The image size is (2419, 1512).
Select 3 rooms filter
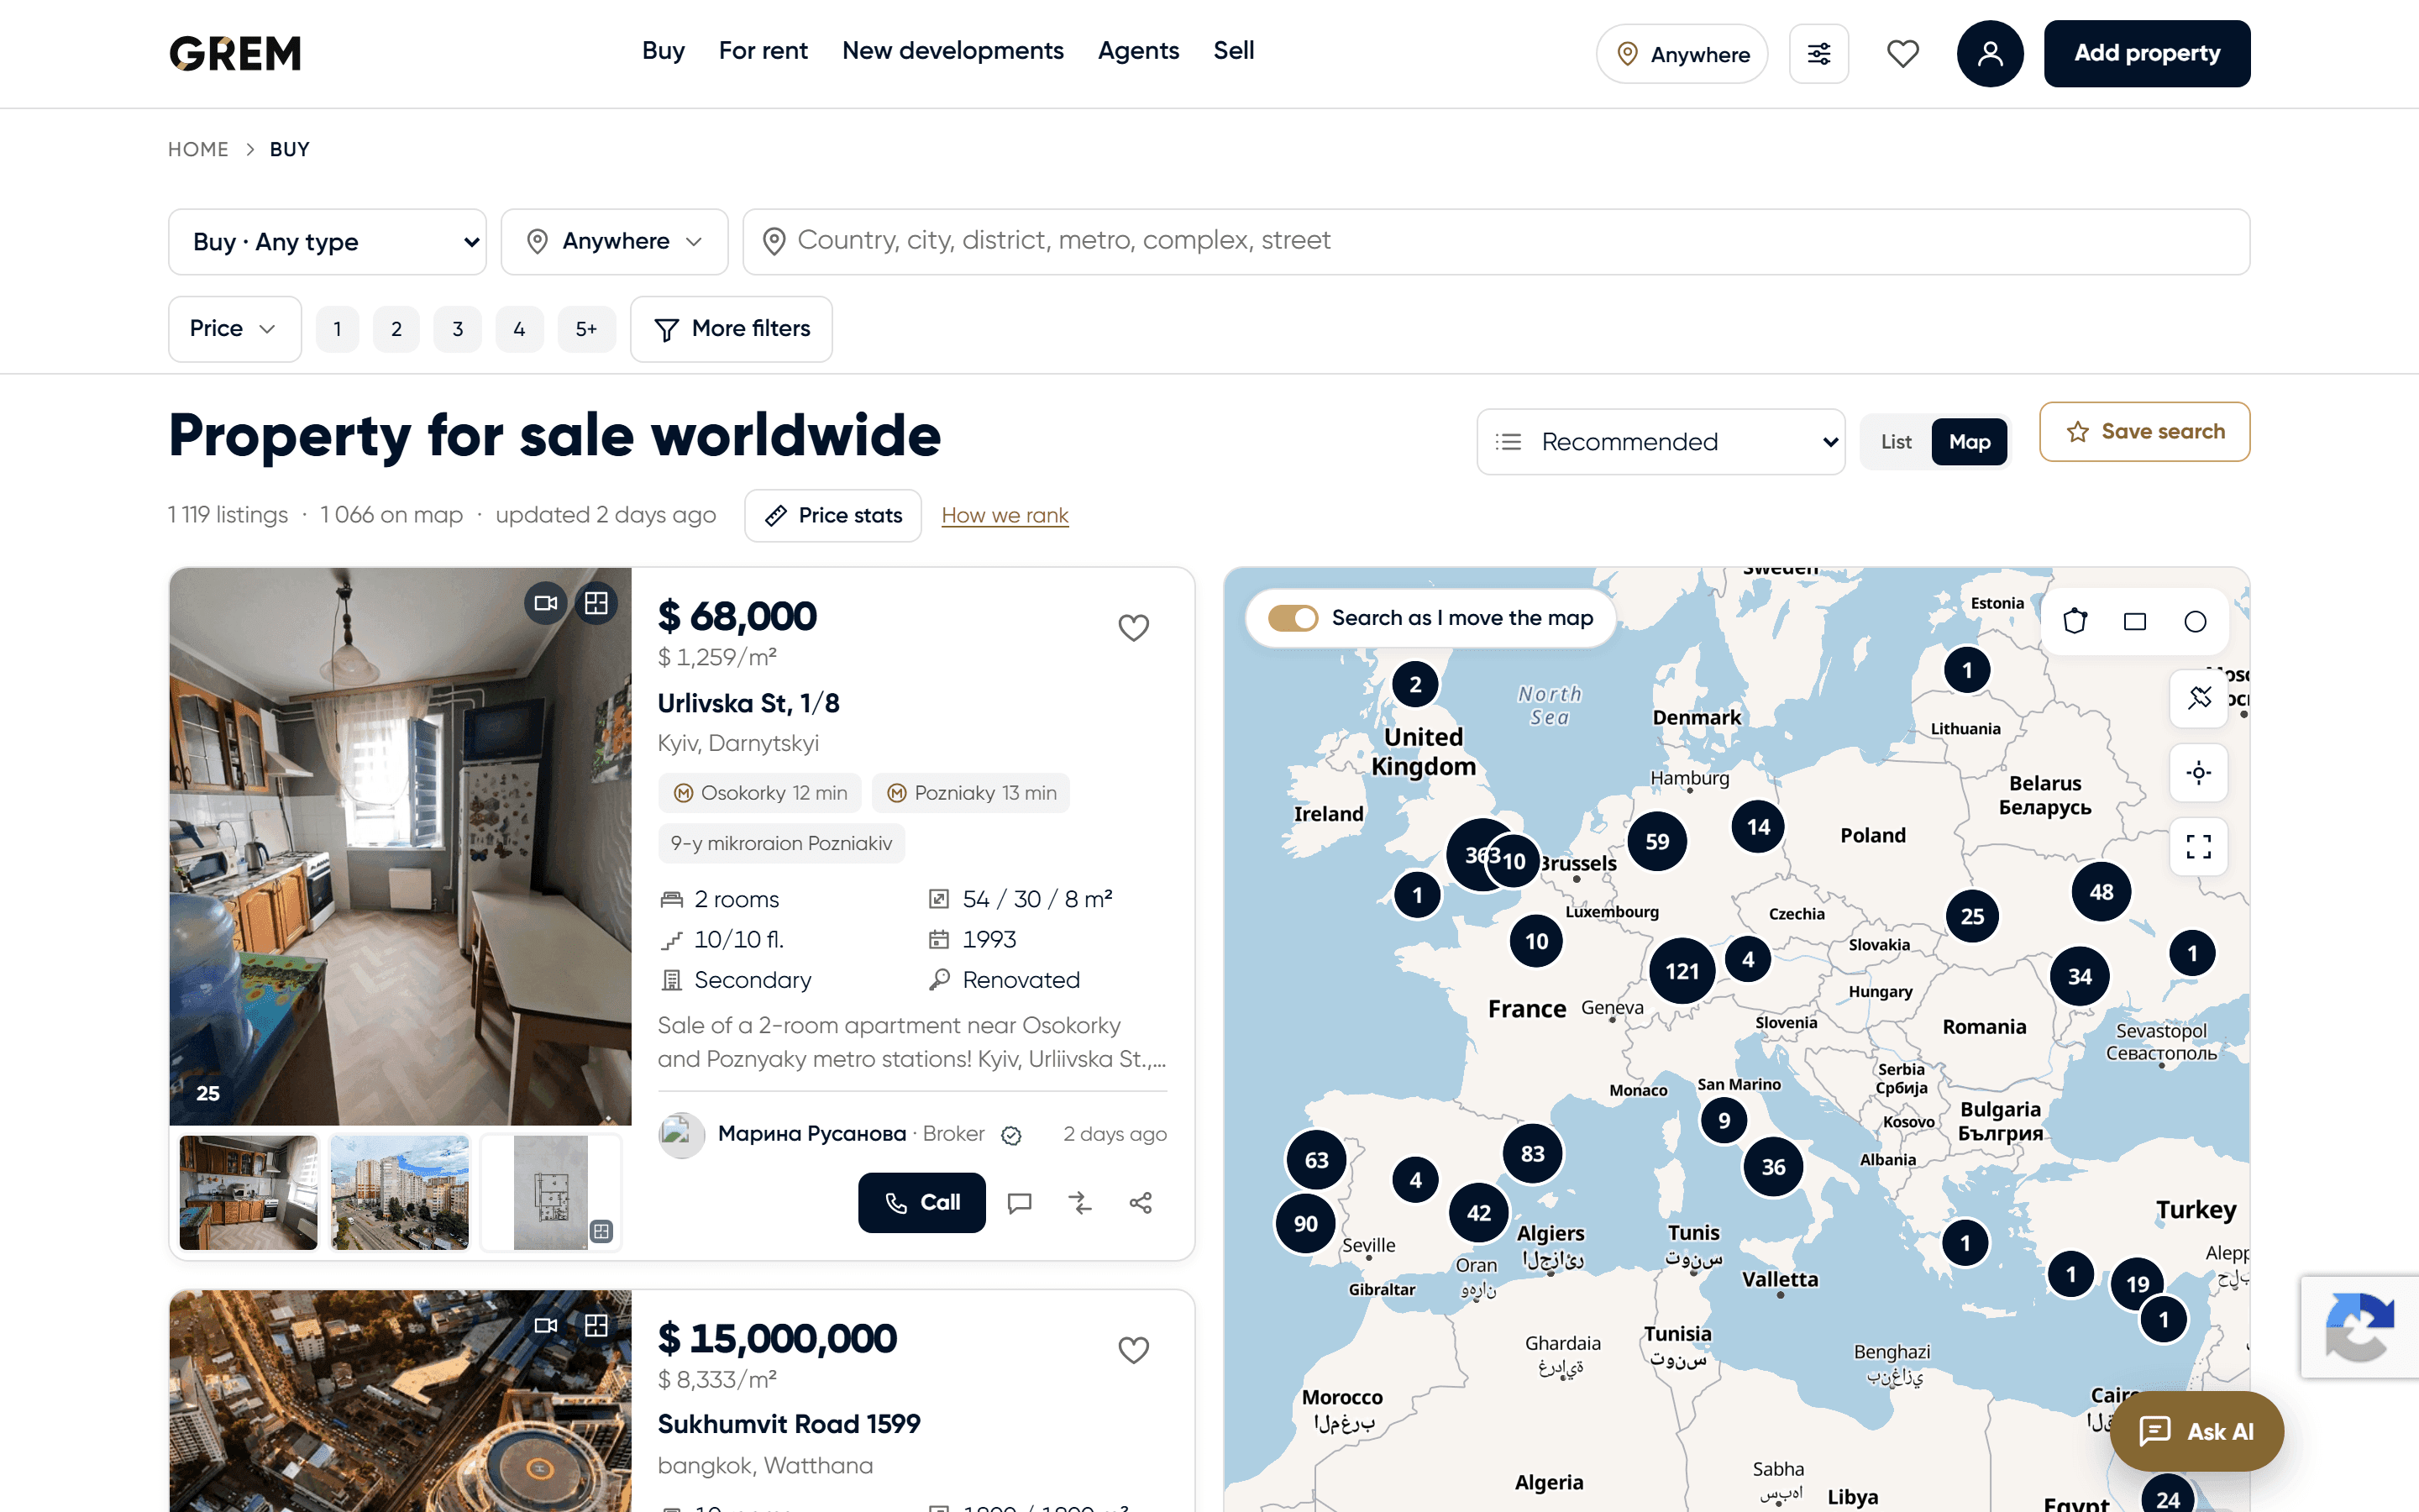(458, 329)
